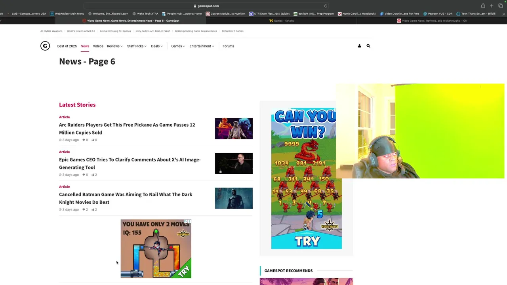The width and height of the screenshot is (507, 285).
Task: Open the Cancelled Batman Game article headline
Action: (x=126, y=198)
